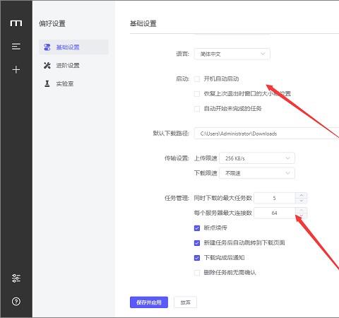
Task: Click the 放弃 discard button
Action: (185, 302)
